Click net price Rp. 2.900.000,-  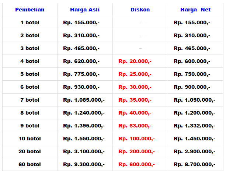click(194, 151)
